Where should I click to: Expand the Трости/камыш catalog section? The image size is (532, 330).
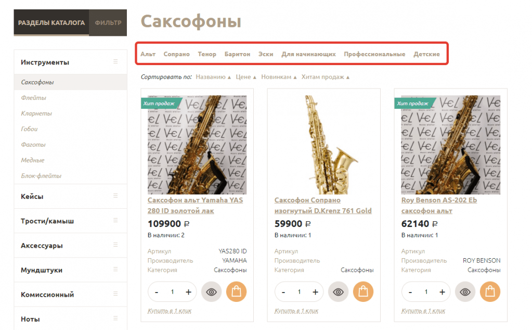point(115,221)
